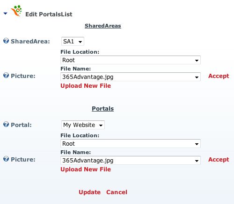Click help icon next to SharedAreas Picture label
The image size is (234, 204).
click(6, 76)
